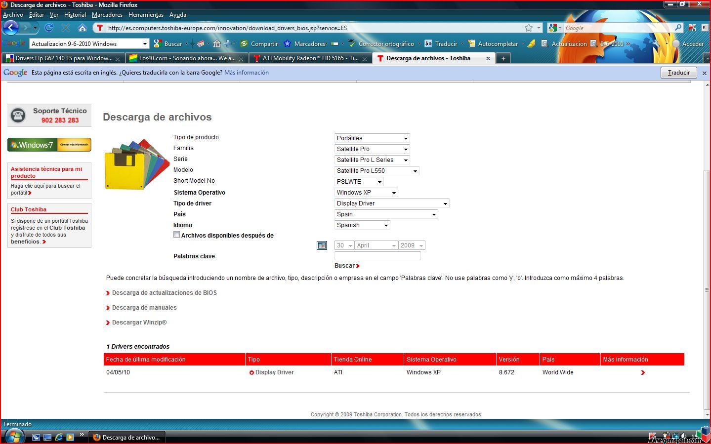This screenshot has height=444, width=711.
Task: Open Marcadores in the Google toolbar
Action: click(x=304, y=43)
